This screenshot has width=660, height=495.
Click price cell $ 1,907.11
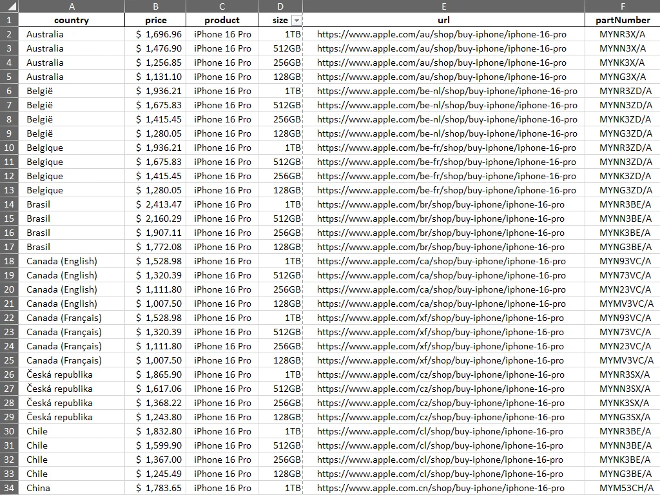(x=155, y=233)
